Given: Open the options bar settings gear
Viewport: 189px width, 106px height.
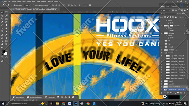Looking at the screenshot, I should pos(90,5).
